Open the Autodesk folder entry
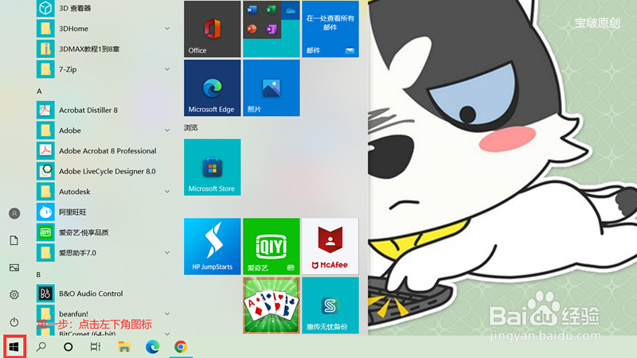637x358 pixels. click(104, 192)
